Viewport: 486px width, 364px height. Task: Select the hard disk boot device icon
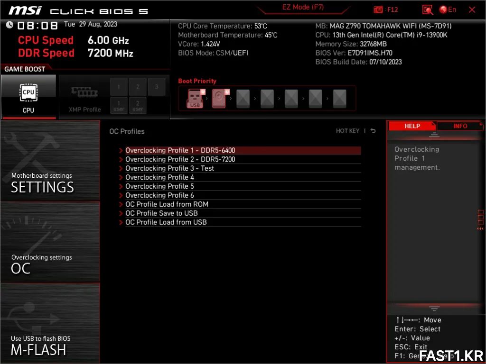(x=220, y=99)
